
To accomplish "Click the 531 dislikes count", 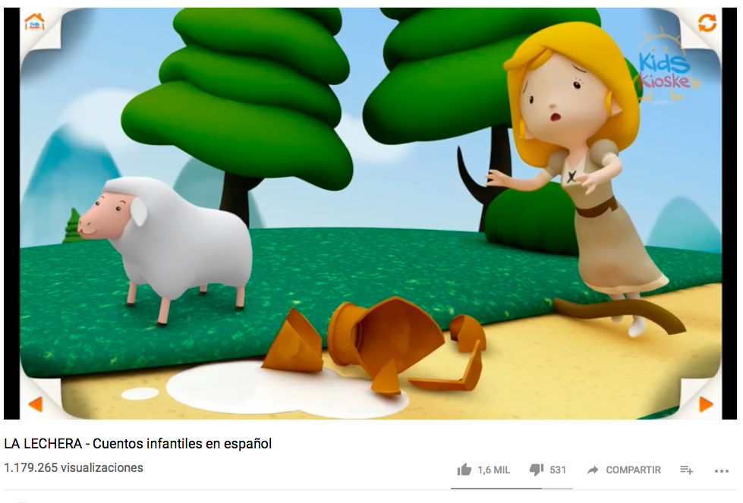I will [558, 470].
